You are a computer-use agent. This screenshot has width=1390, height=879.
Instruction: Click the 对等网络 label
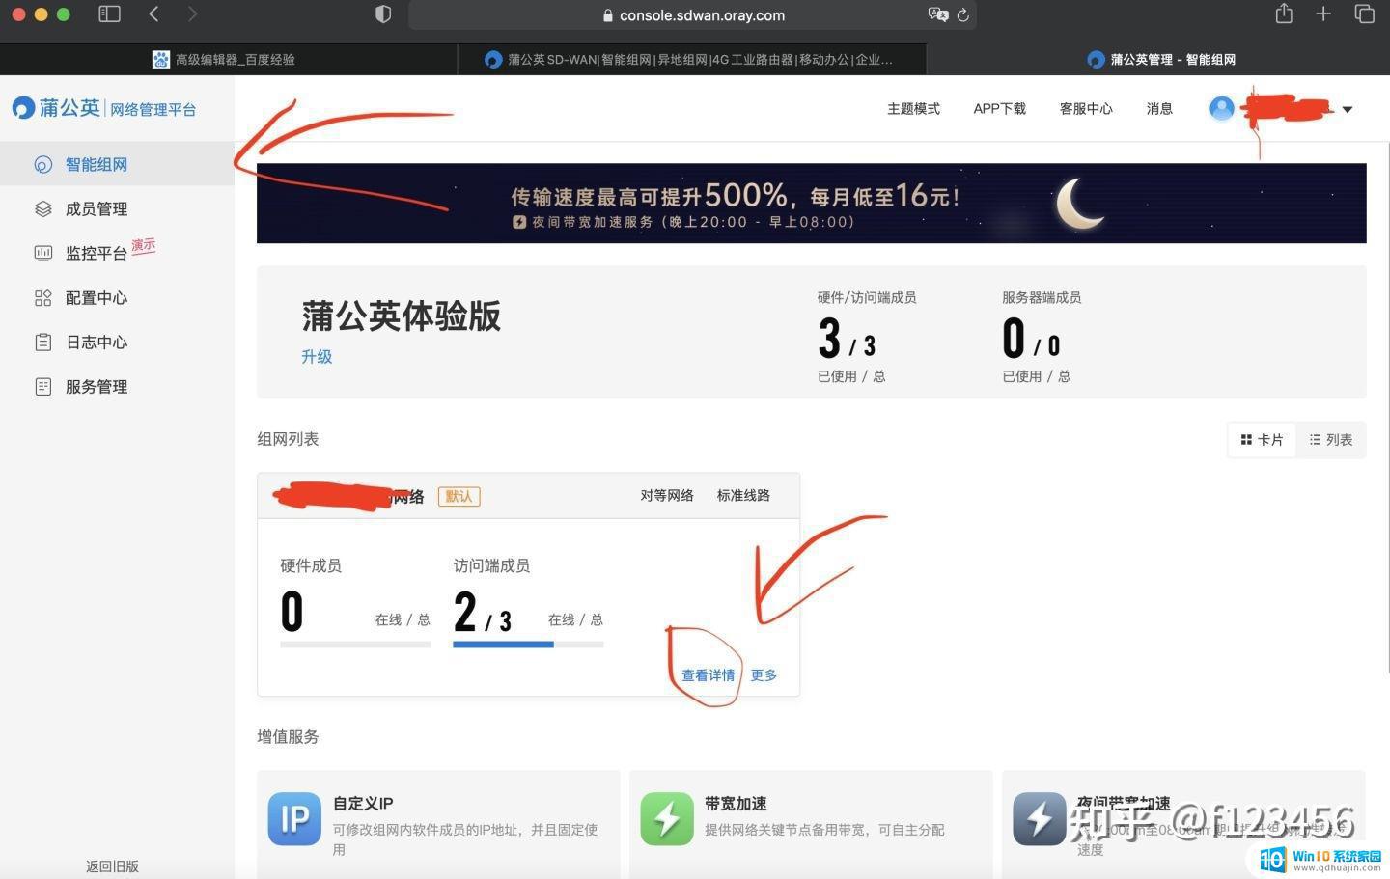pos(667,495)
